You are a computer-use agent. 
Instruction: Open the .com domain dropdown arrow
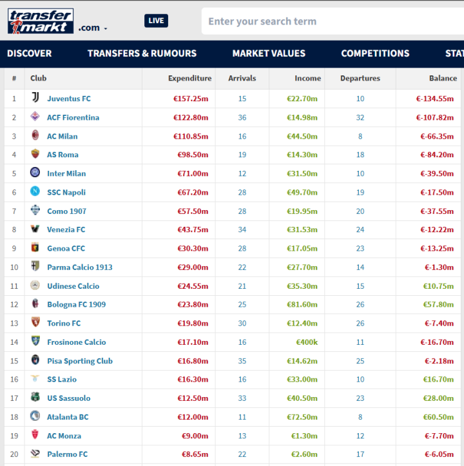(106, 28)
